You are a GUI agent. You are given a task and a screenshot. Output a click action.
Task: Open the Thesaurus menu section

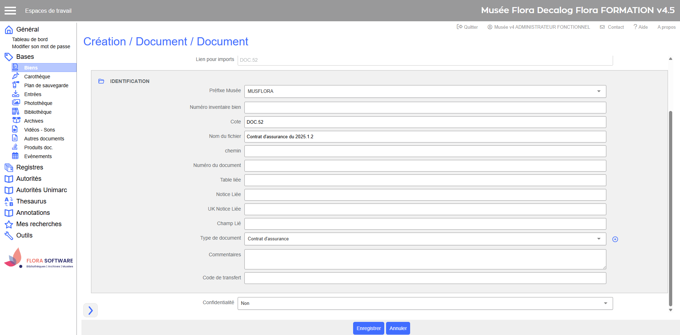(x=31, y=201)
